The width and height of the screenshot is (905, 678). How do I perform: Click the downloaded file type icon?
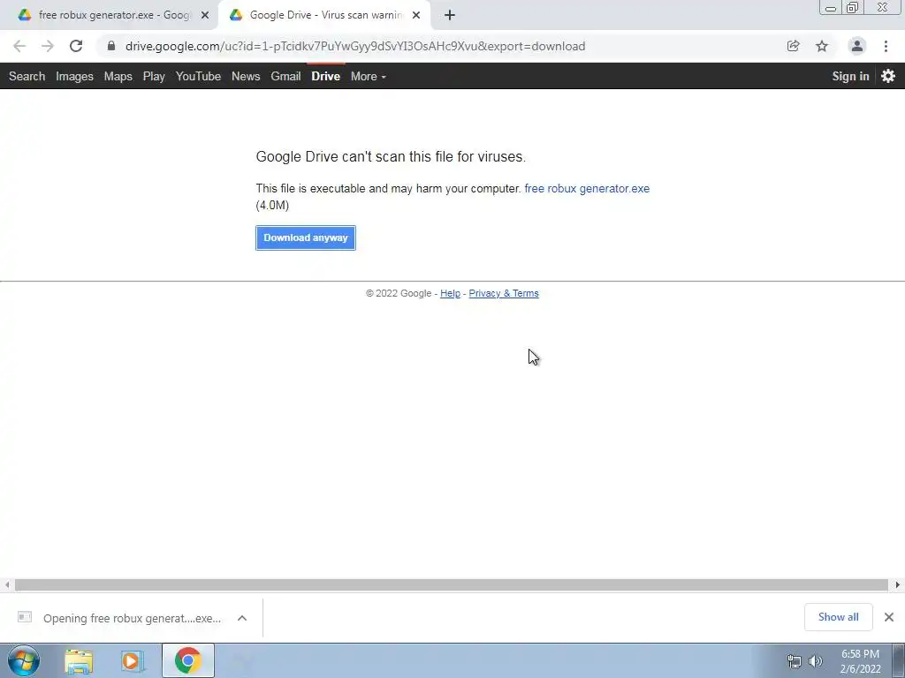(24, 617)
